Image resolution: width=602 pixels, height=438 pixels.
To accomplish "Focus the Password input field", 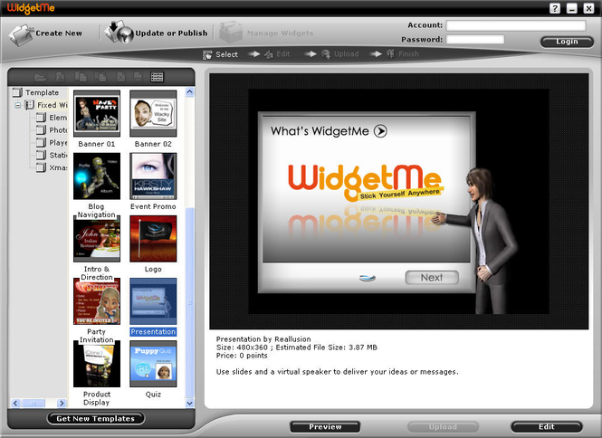I will [475, 40].
